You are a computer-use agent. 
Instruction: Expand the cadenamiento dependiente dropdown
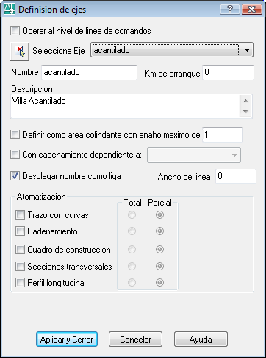[194, 155]
